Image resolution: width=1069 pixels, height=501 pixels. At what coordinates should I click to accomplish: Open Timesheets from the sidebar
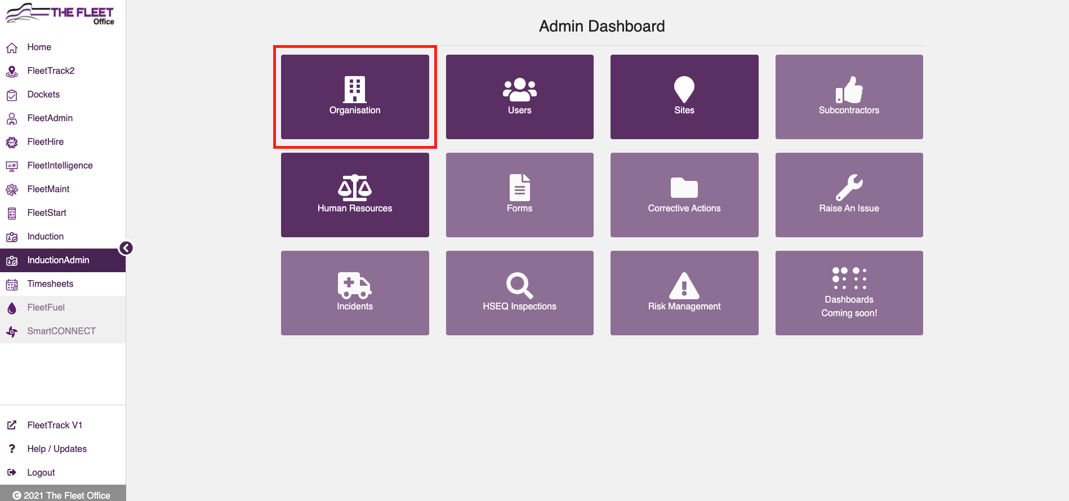pos(63,284)
